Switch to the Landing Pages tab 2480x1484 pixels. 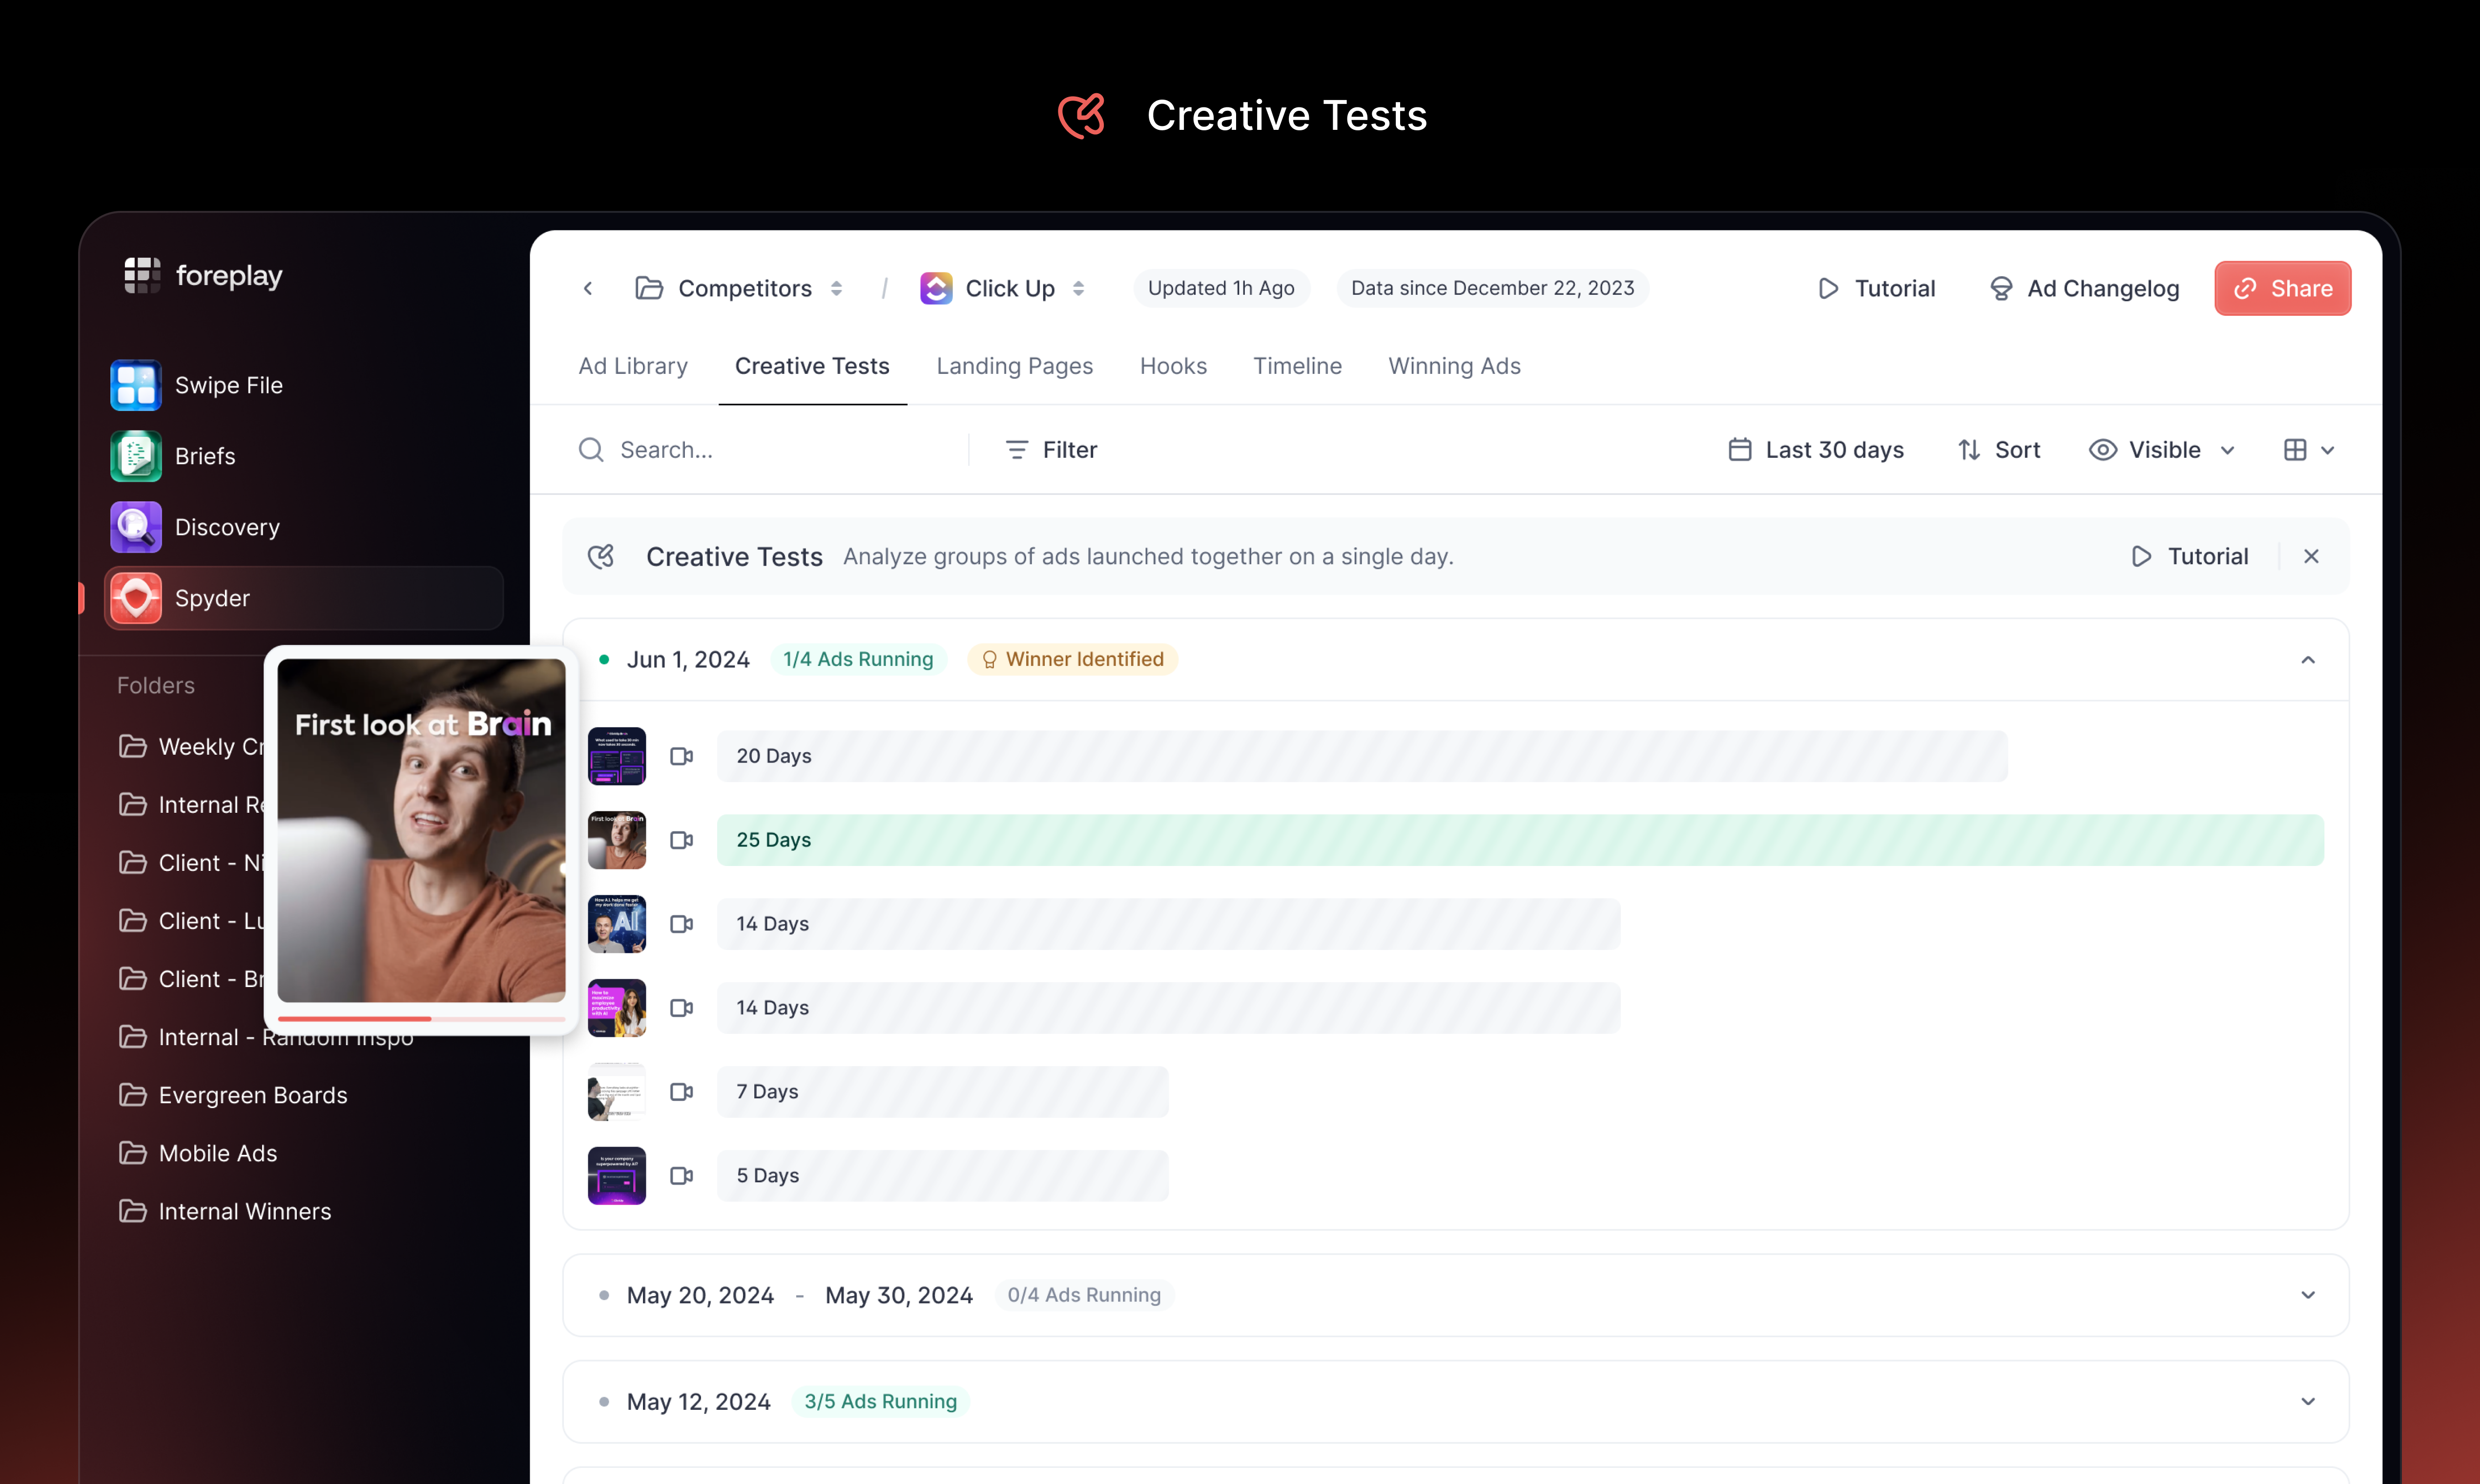click(1014, 366)
